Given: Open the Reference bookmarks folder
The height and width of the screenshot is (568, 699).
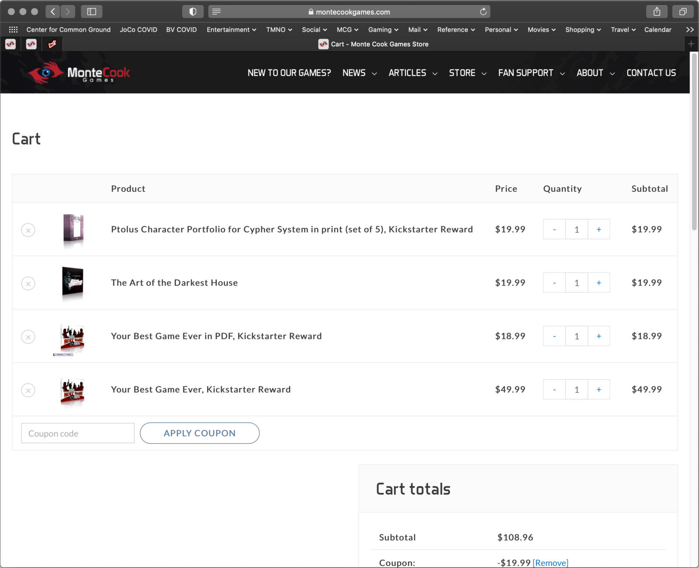Looking at the screenshot, I should [x=456, y=30].
